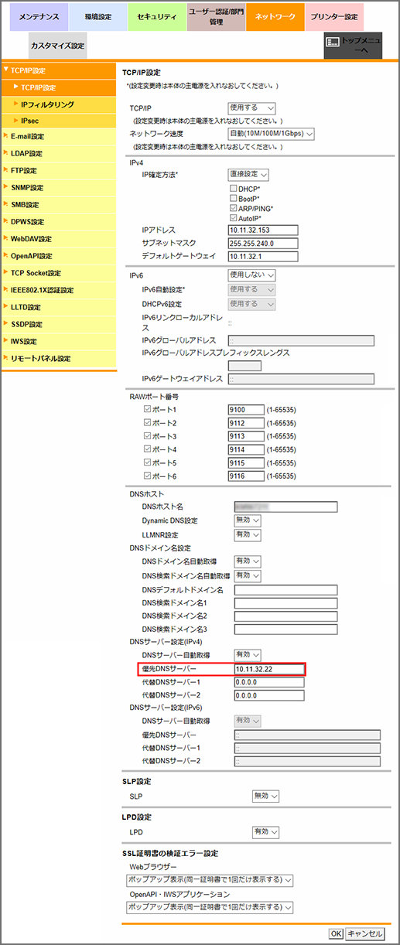Expand TCP Socket設定 in sidebar
The image size is (400, 945).
tap(58, 273)
